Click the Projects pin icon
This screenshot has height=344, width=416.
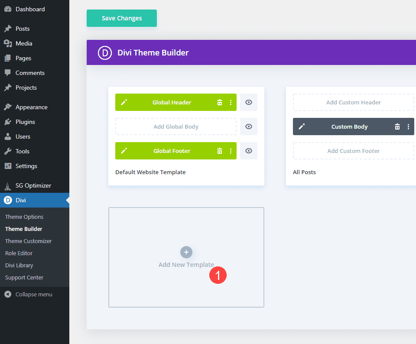pos(8,88)
